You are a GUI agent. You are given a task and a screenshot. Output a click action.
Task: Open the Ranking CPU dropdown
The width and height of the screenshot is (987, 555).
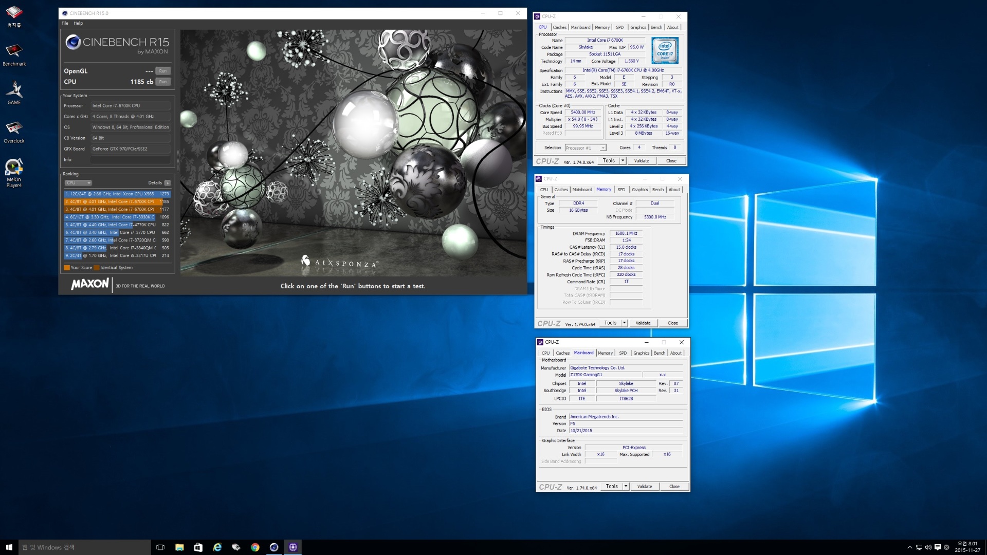78,183
